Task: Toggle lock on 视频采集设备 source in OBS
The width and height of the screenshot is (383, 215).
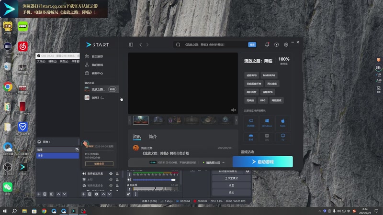Action: (x=117, y=185)
